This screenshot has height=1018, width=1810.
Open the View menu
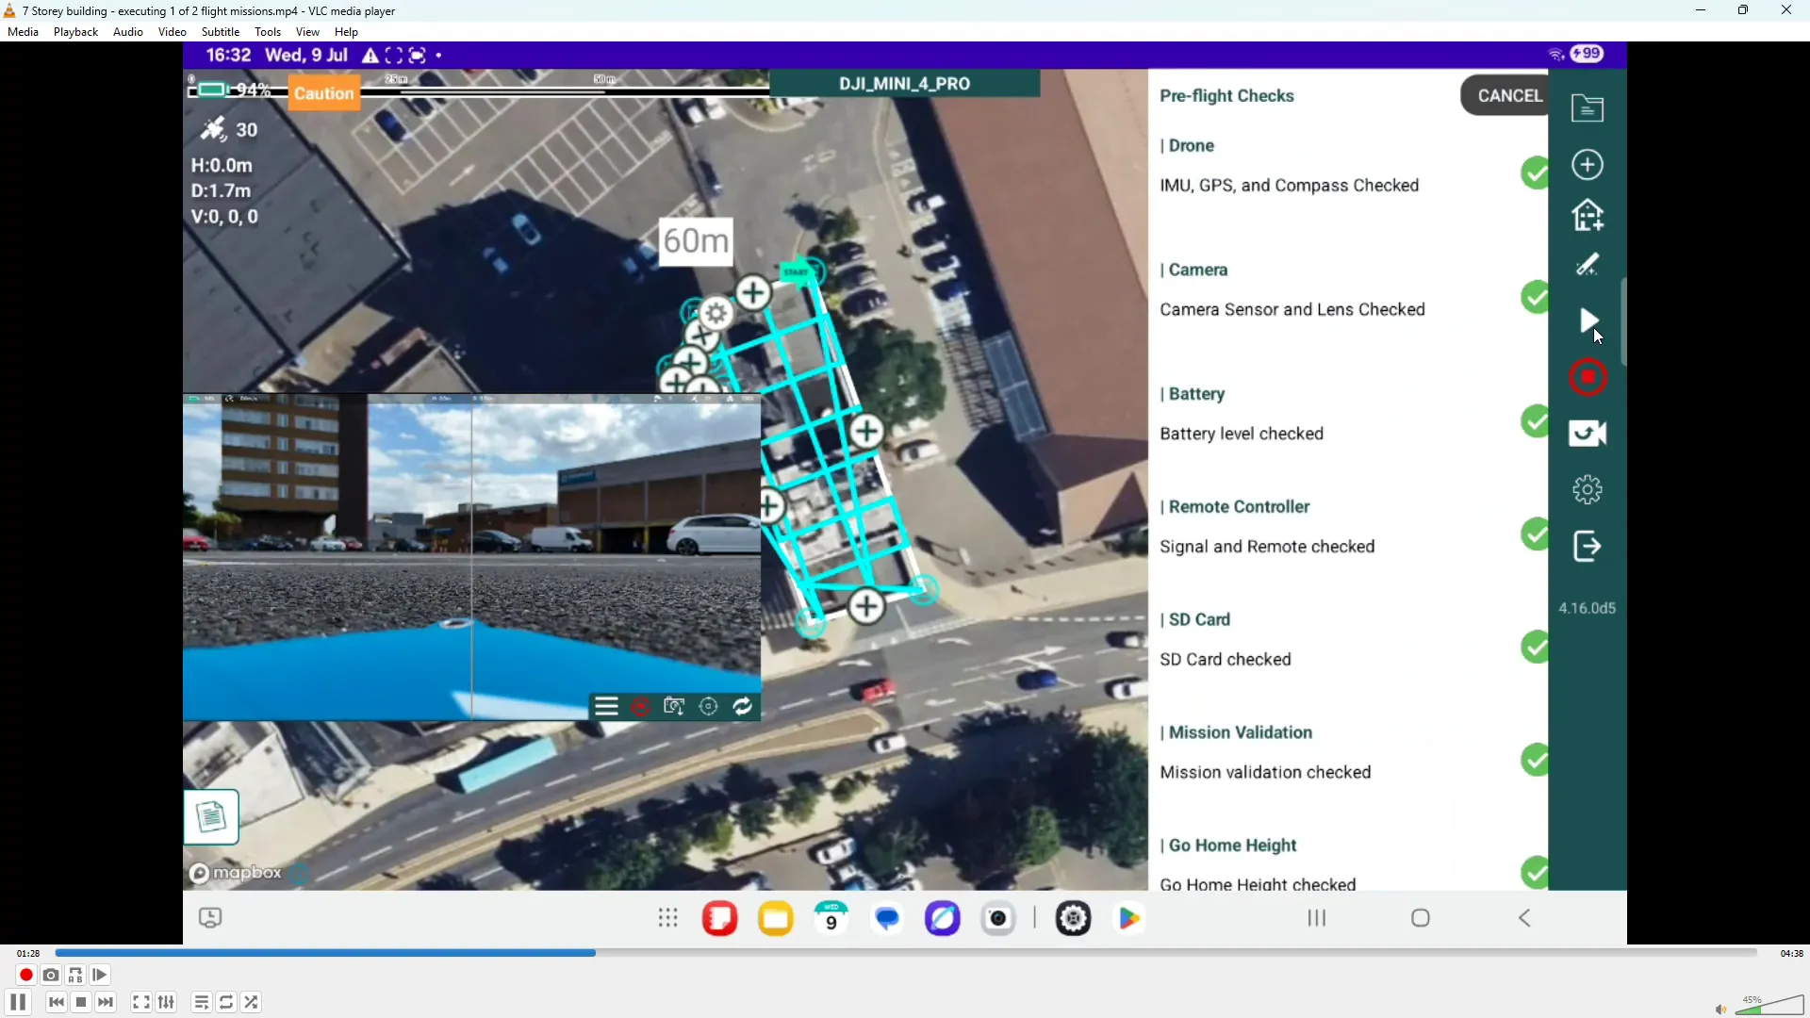tap(307, 32)
